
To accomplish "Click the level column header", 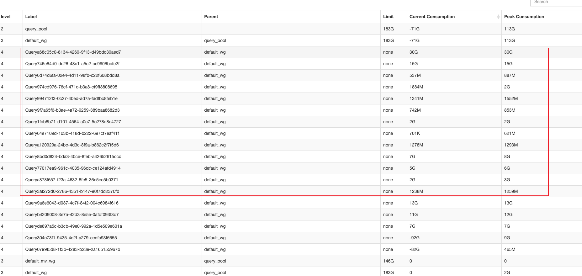I will 6,17.
